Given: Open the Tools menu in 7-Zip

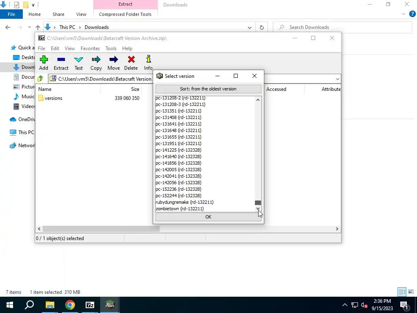Looking at the screenshot, I should [111, 48].
